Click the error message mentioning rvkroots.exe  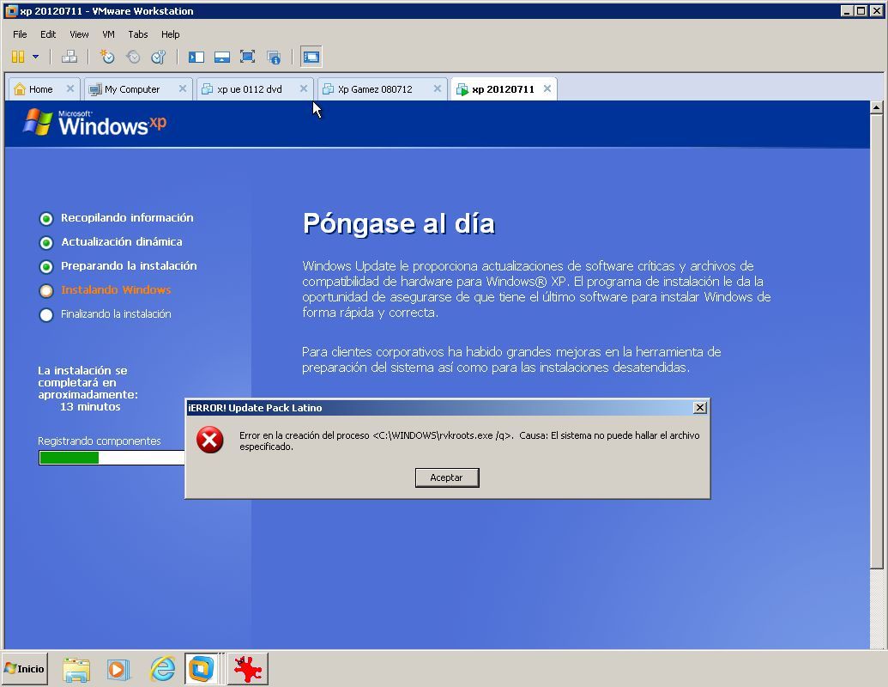point(469,441)
